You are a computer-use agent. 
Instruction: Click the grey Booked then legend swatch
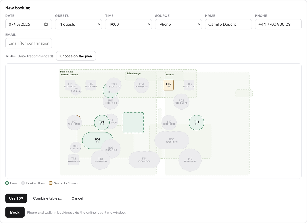coord(23,183)
